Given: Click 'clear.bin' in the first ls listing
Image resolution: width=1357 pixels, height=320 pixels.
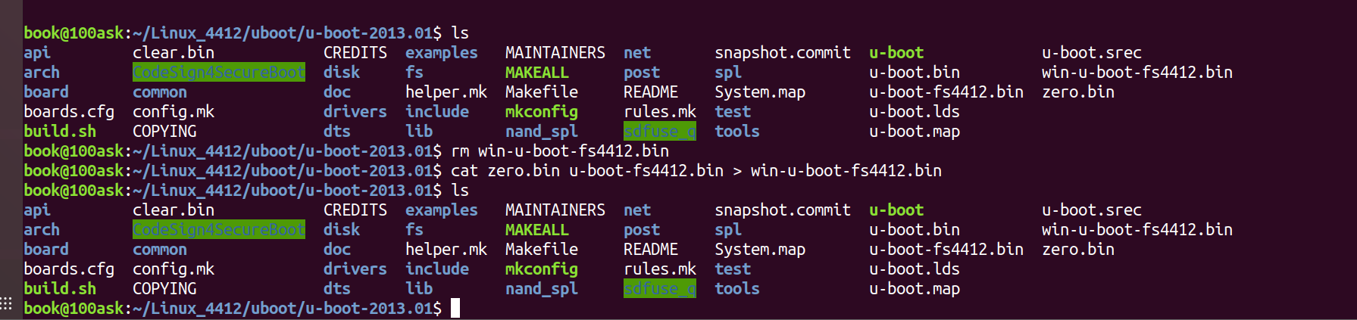Looking at the screenshot, I should tap(174, 52).
